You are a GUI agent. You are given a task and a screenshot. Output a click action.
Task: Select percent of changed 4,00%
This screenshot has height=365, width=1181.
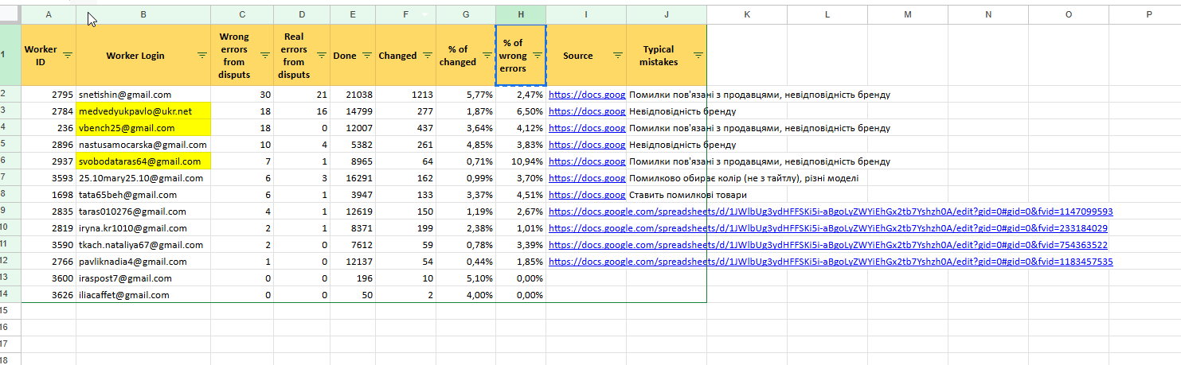[x=466, y=295]
